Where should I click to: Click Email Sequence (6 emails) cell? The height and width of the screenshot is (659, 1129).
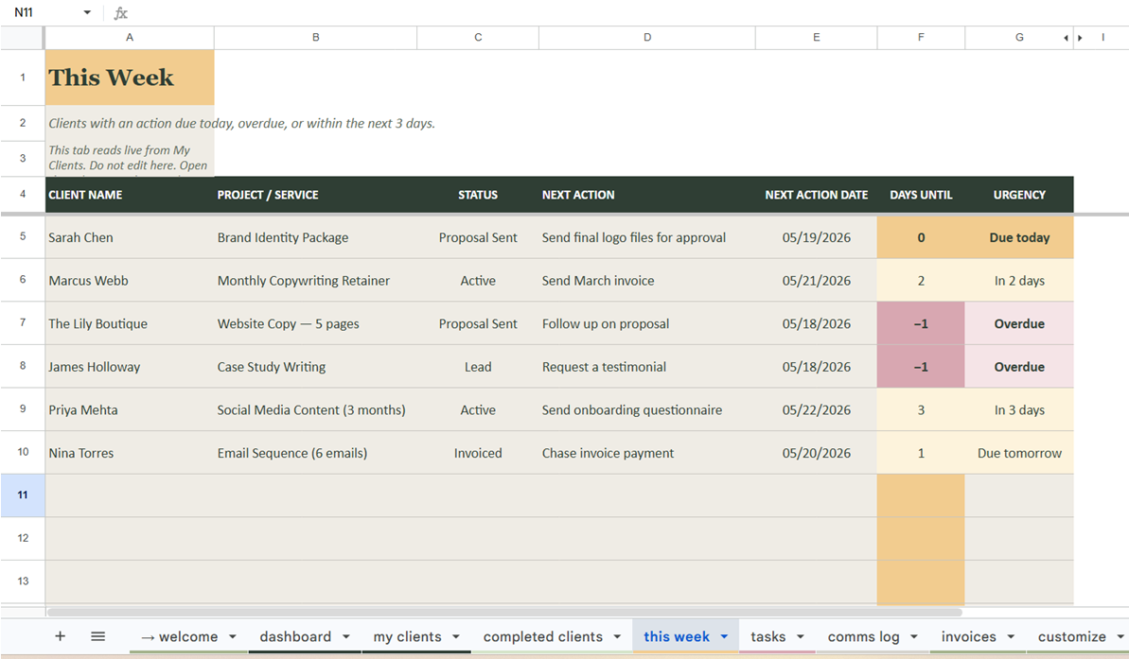[315, 453]
